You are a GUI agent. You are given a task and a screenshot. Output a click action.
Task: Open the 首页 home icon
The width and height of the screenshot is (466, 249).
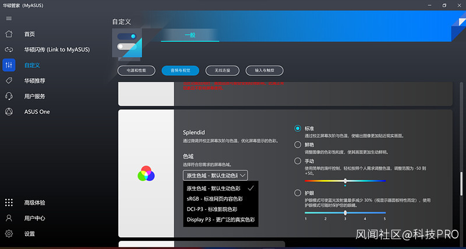9,34
